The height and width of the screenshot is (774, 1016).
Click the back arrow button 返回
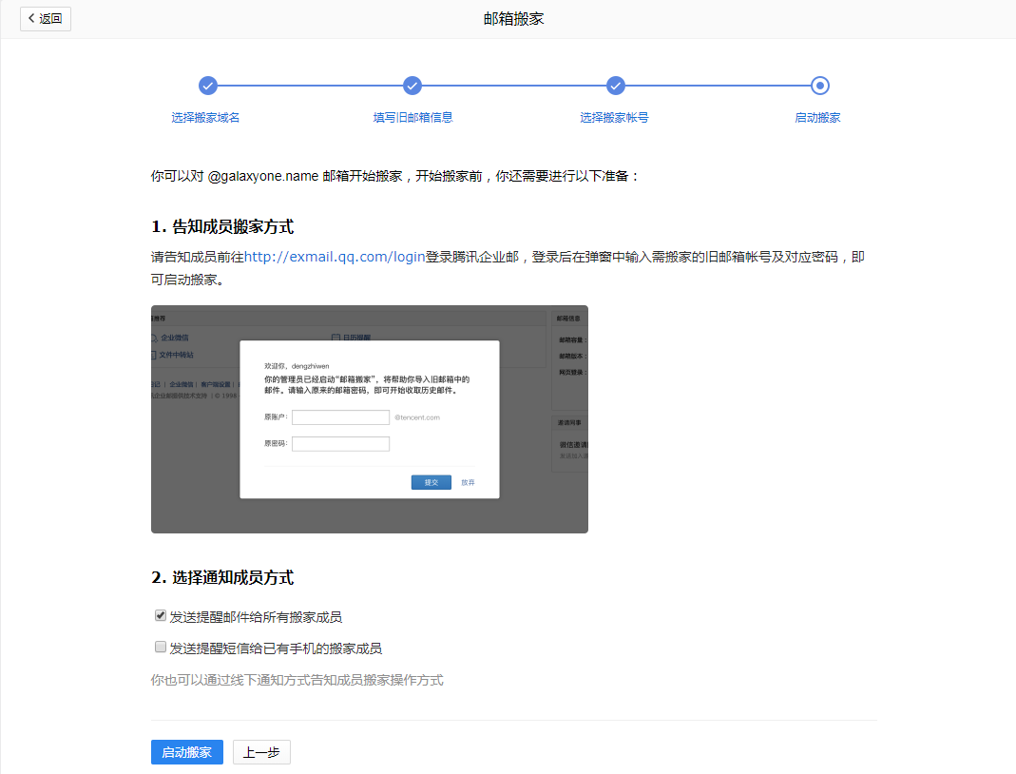(45, 18)
